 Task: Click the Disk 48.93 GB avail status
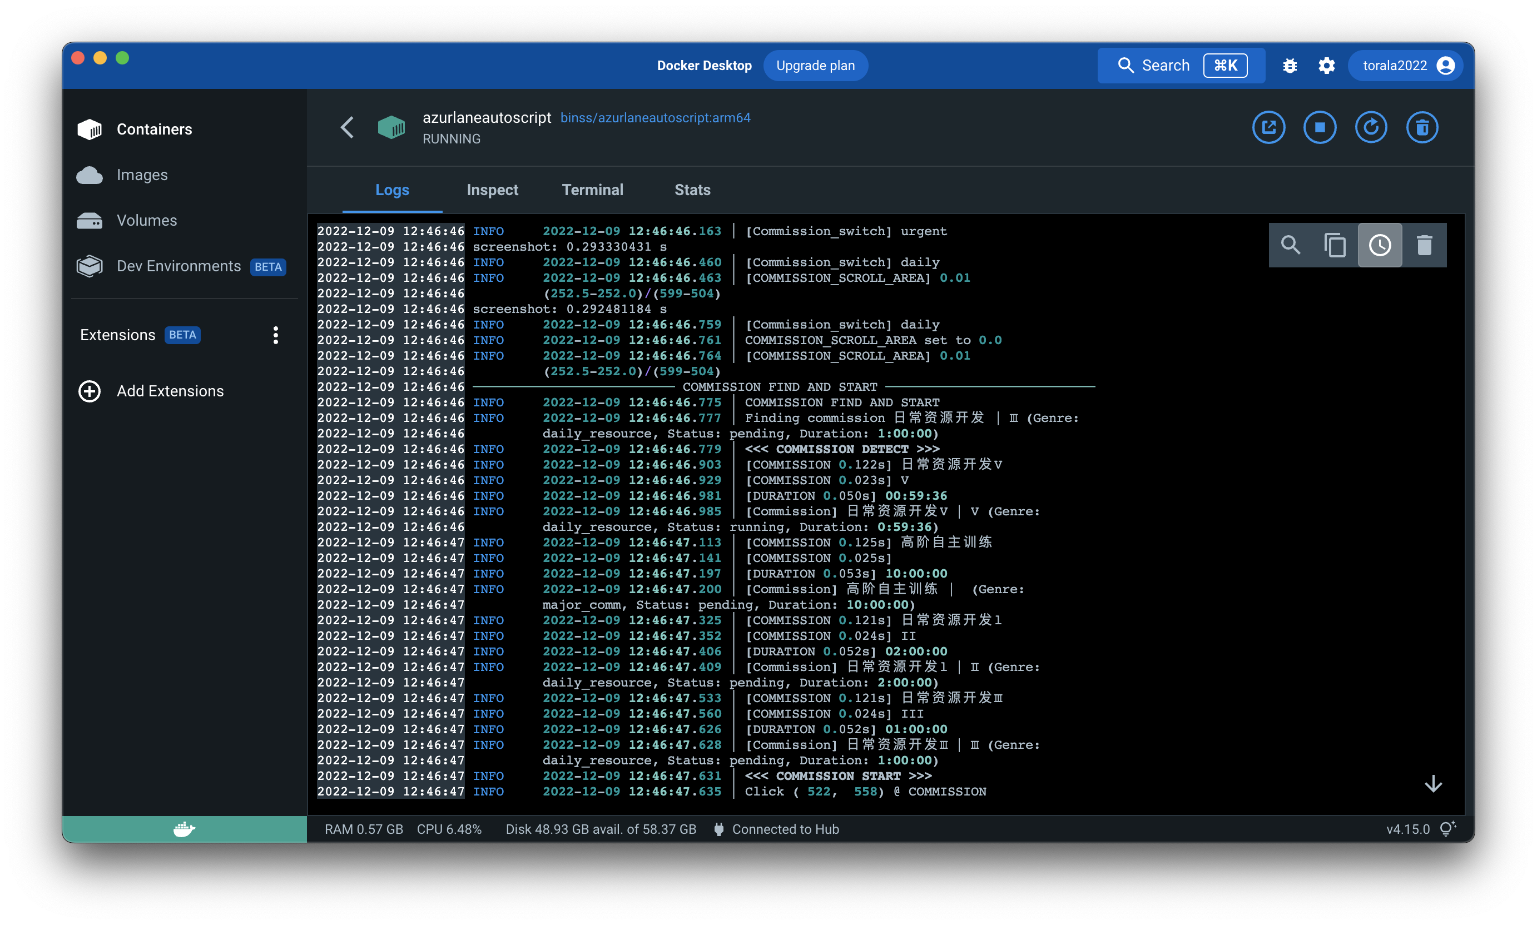click(601, 829)
